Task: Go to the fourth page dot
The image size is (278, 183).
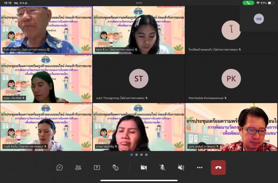Action: tap(146, 155)
